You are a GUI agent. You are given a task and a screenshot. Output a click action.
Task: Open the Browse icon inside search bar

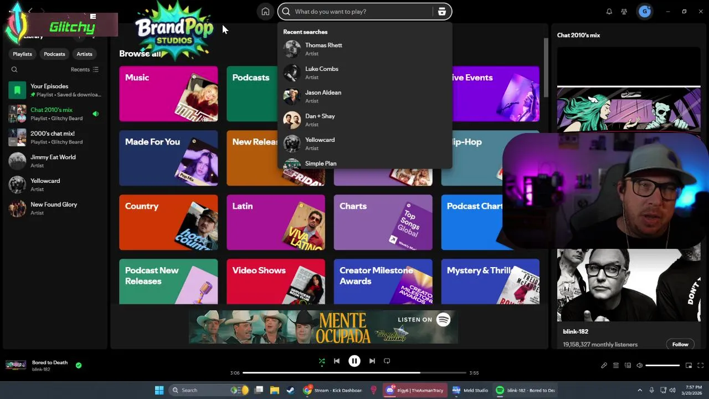tap(442, 12)
